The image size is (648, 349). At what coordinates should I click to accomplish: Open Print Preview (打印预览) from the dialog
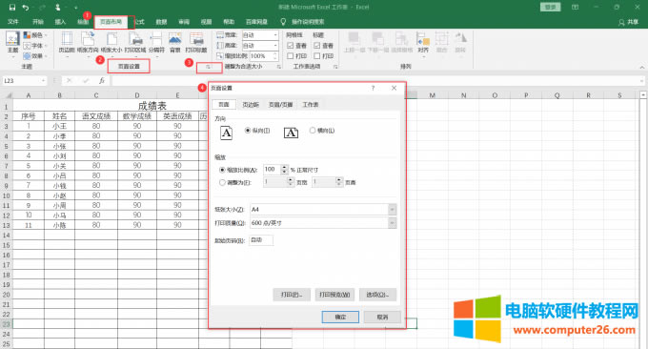tap(334, 295)
